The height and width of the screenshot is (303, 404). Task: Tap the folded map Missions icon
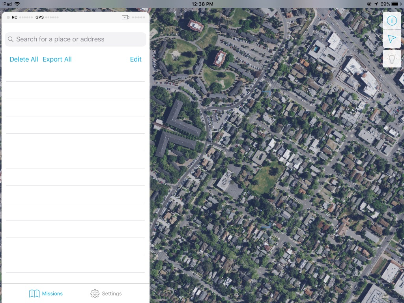tap(34, 294)
